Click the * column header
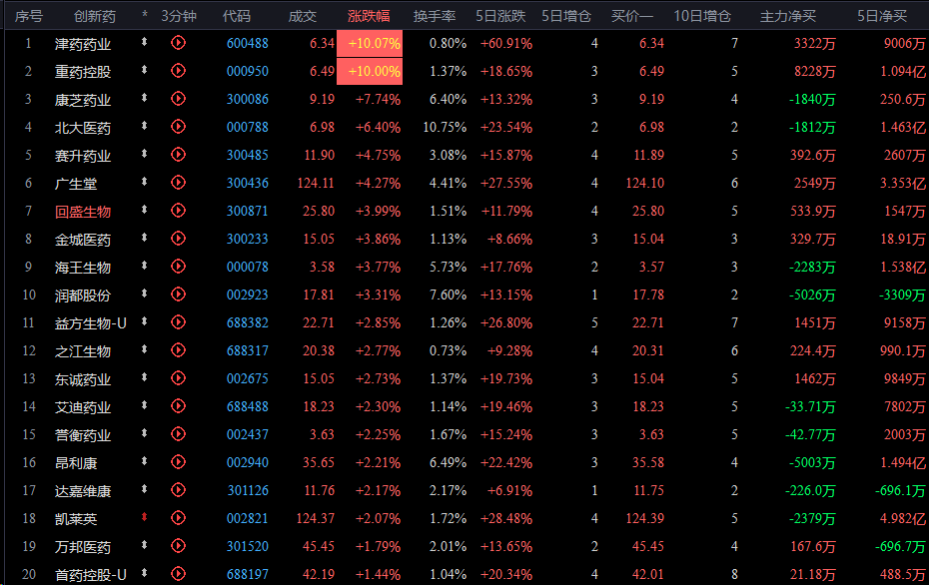Viewport: 929px width, 585px height. pyautogui.click(x=145, y=16)
